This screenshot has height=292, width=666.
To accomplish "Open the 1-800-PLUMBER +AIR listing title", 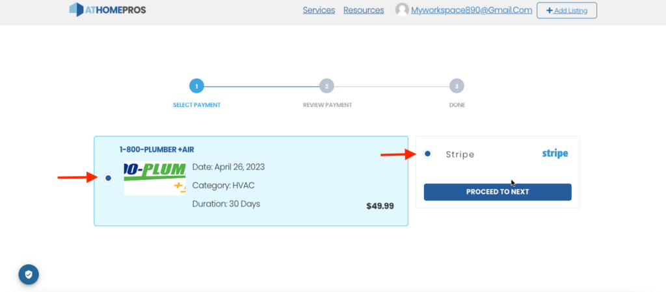I will click(157, 150).
